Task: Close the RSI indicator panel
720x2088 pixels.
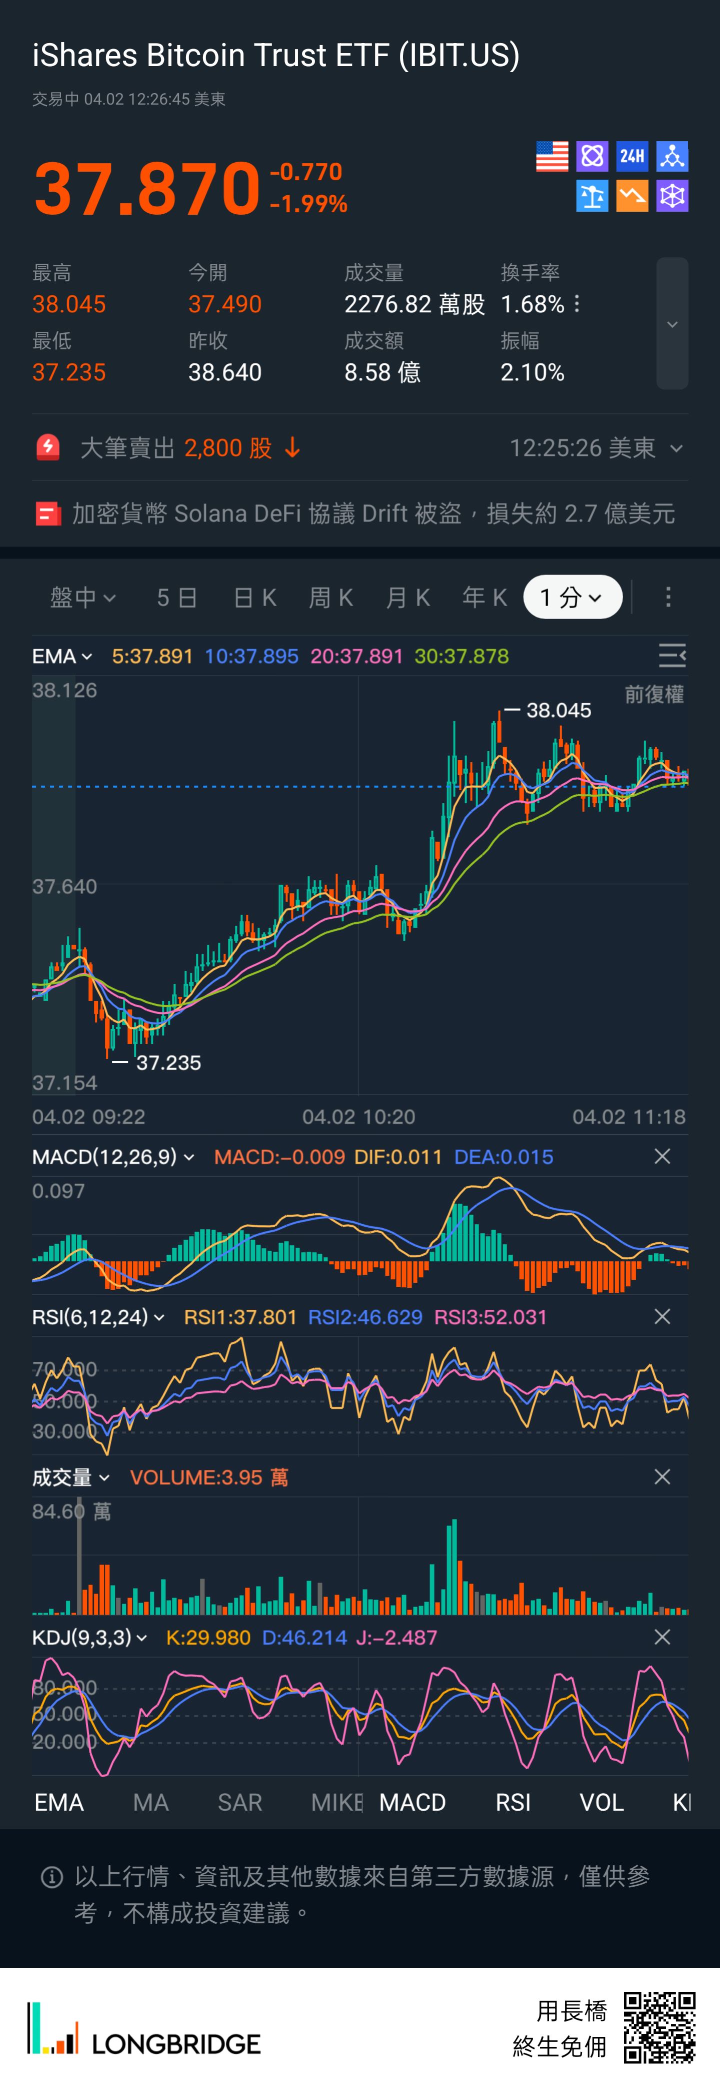Action: (661, 1317)
